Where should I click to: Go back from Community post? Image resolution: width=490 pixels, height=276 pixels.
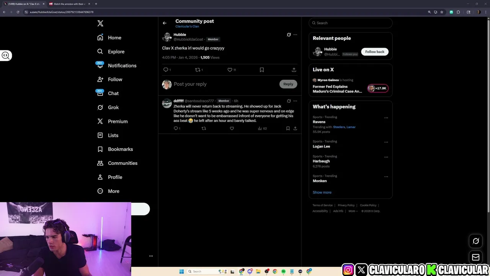pyautogui.click(x=165, y=23)
